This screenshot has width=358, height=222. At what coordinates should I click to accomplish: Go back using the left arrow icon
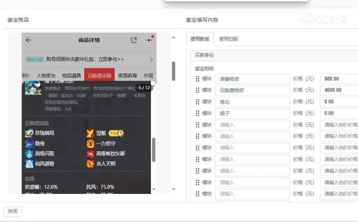coord(28,40)
